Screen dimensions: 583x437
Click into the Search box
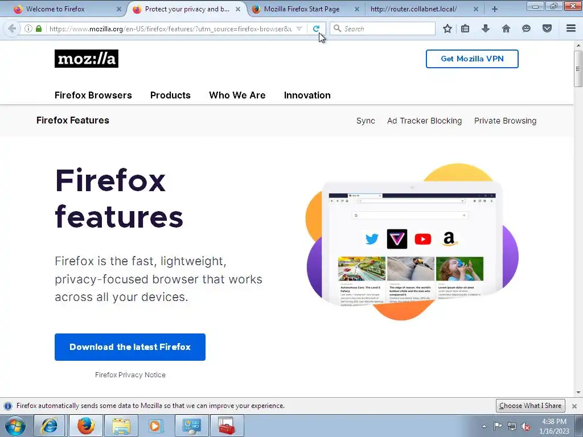click(x=383, y=28)
